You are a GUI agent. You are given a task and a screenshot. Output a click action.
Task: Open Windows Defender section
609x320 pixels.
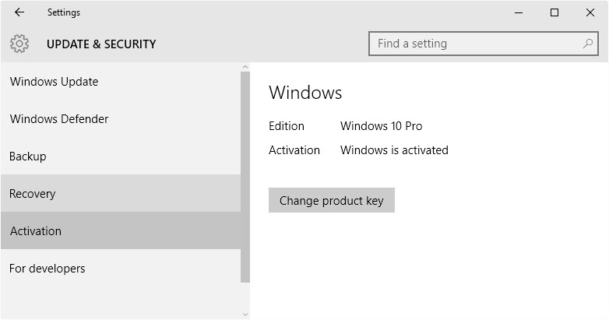click(x=121, y=119)
